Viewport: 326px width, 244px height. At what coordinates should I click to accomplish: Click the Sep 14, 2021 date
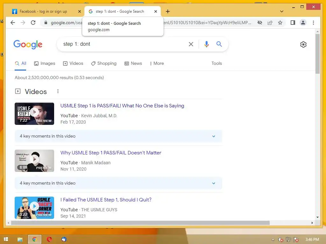click(73, 216)
